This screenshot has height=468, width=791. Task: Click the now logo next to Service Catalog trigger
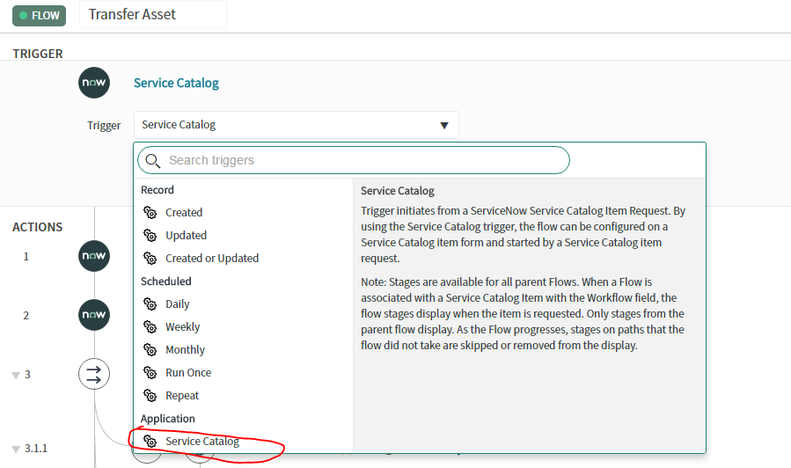click(94, 83)
